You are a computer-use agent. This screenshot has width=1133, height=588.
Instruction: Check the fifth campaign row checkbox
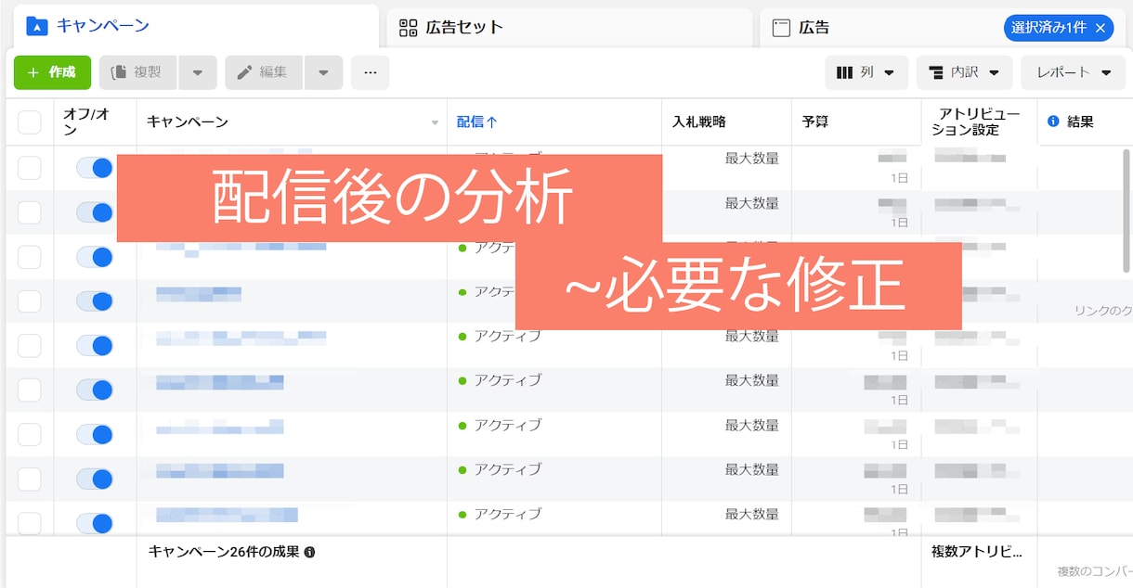[x=30, y=346]
